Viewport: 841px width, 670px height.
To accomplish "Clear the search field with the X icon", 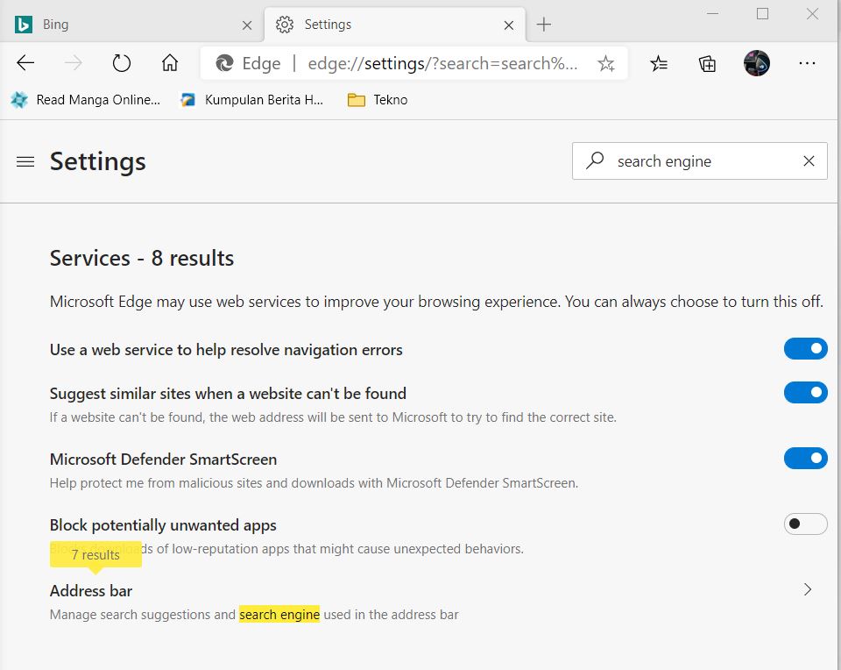I will 809,160.
